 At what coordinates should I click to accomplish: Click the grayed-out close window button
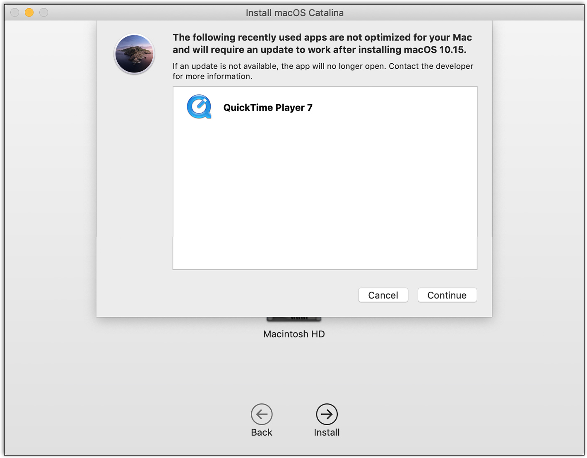click(14, 12)
